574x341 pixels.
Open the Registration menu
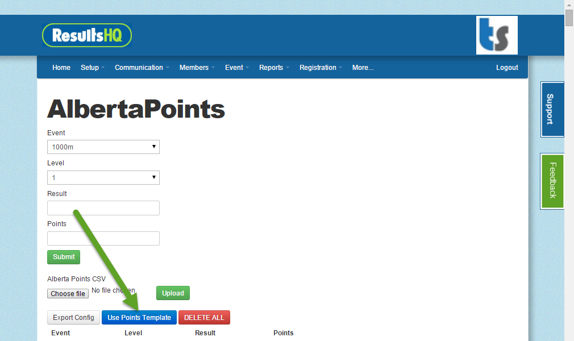[321, 68]
